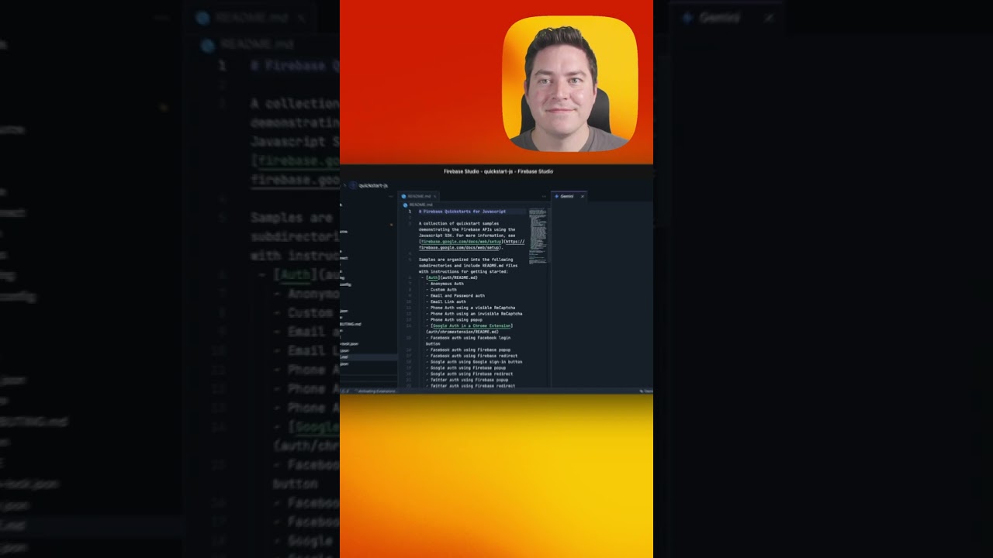Click 'Facebook auth using Firebase popup' line
The width and height of the screenshot is (993, 558).
click(x=468, y=350)
